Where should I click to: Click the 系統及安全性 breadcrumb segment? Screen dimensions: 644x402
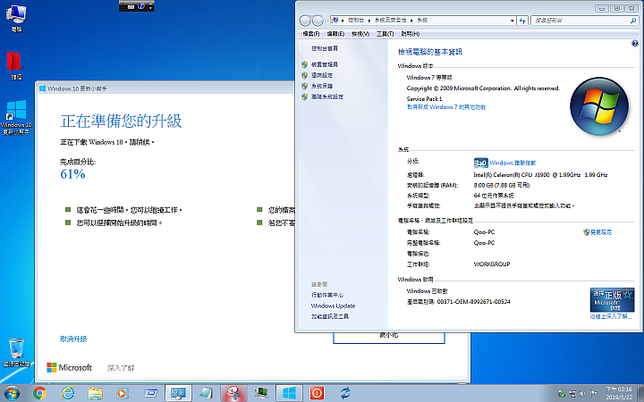click(390, 20)
